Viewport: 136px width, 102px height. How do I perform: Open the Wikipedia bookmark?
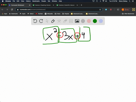pos(49,14)
